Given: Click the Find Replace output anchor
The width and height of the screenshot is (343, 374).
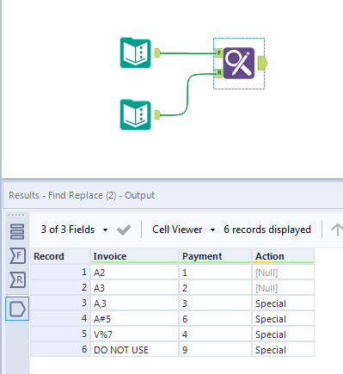Looking at the screenshot, I should tap(262, 63).
